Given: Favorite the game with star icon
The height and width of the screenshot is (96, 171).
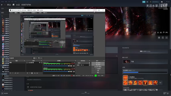Looking at the screenshot, I should click(166, 38).
